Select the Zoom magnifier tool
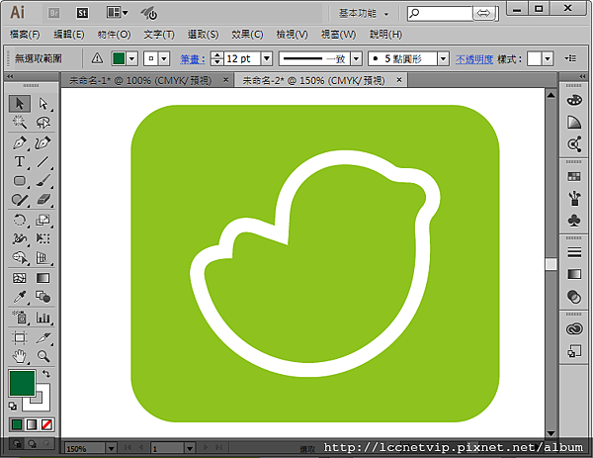 click(x=43, y=356)
